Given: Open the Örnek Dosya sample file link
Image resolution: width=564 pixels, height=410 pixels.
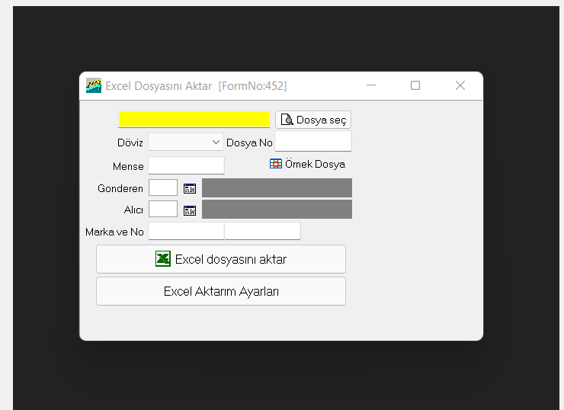Looking at the screenshot, I should coord(308,164).
